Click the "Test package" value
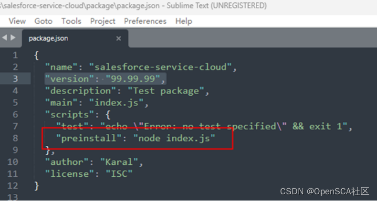Screen dimensions: 377x201 166,91
